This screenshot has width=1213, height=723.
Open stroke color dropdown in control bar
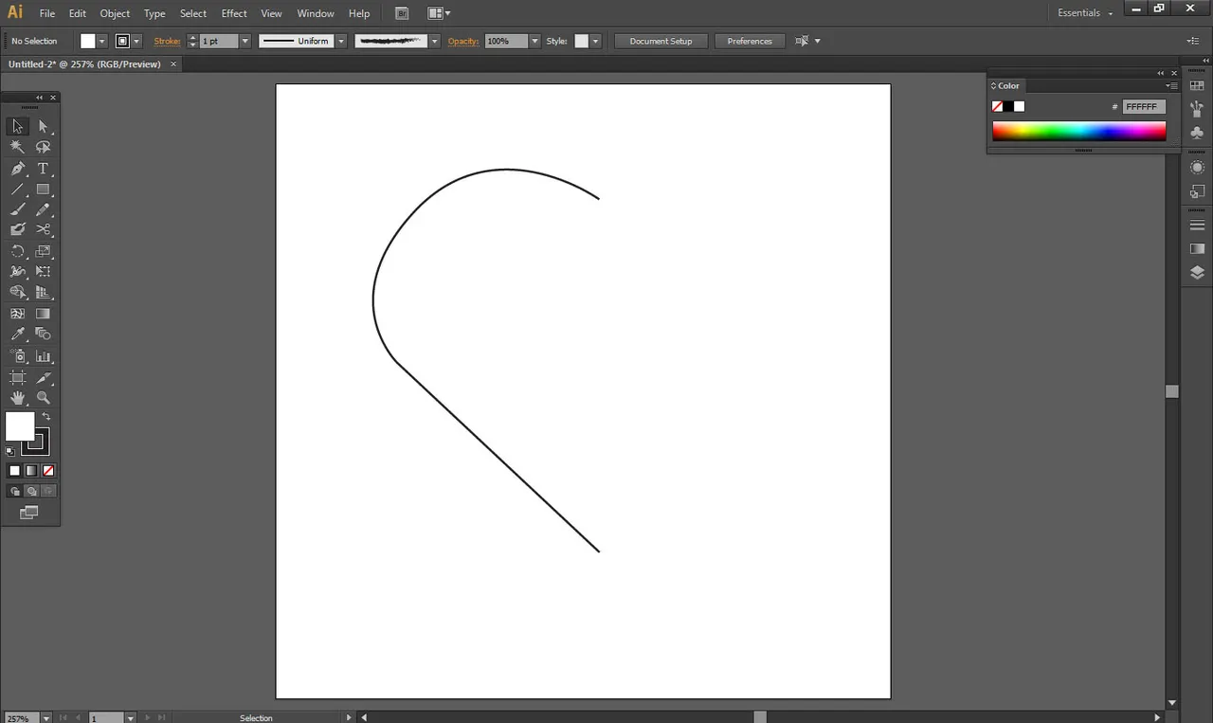(136, 41)
